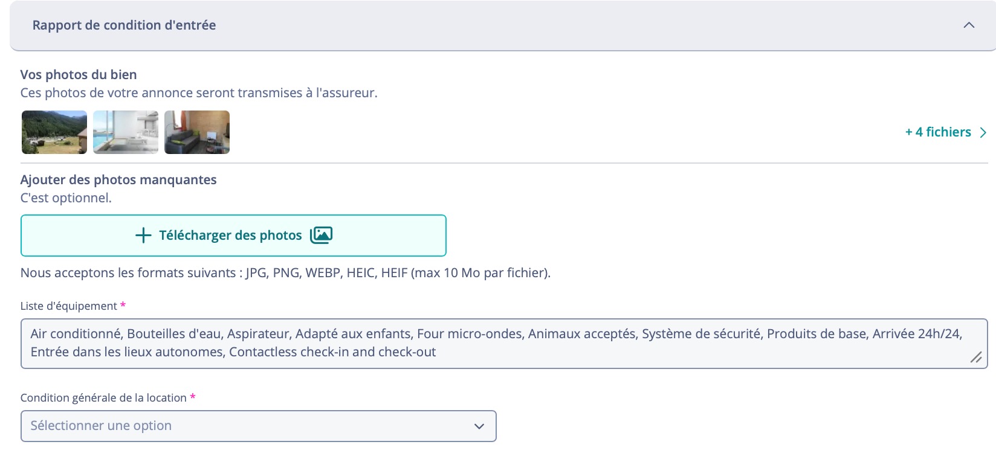This screenshot has width=996, height=459.
Task: Expand the Condition générale de la location dropdown
Action: [x=259, y=426]
